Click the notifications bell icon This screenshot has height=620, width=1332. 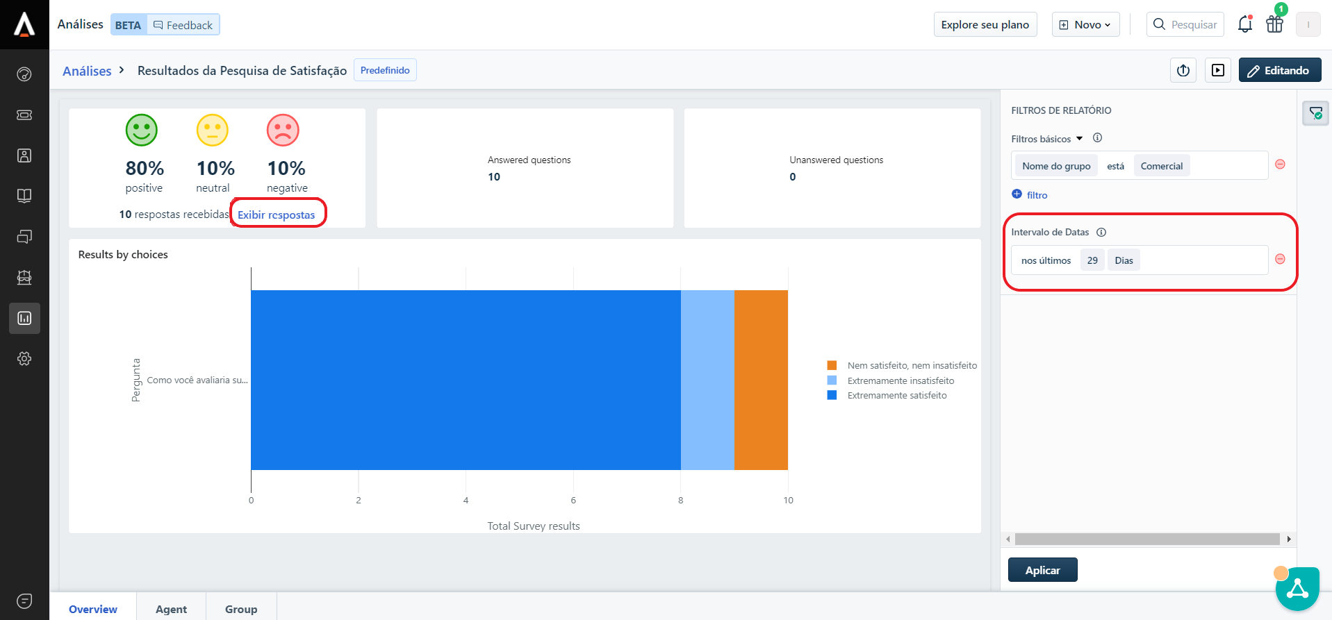(x=1244, y=25)
